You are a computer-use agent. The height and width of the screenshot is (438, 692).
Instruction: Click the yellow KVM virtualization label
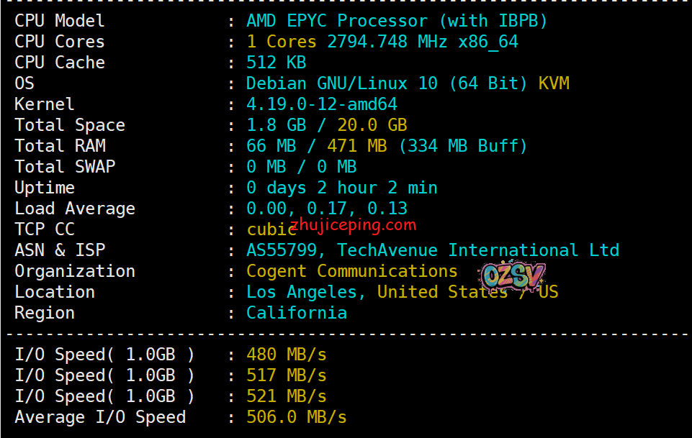pos(554,83)
